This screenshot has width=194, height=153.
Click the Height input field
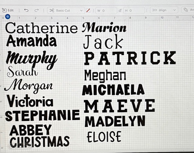pos(134,10)
